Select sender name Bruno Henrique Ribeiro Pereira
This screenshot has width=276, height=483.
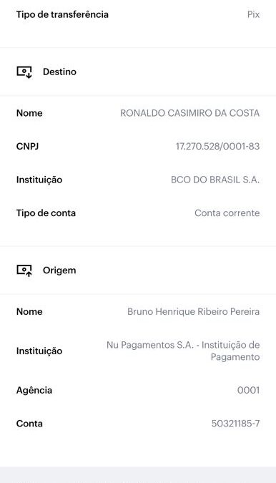(193, 312)
